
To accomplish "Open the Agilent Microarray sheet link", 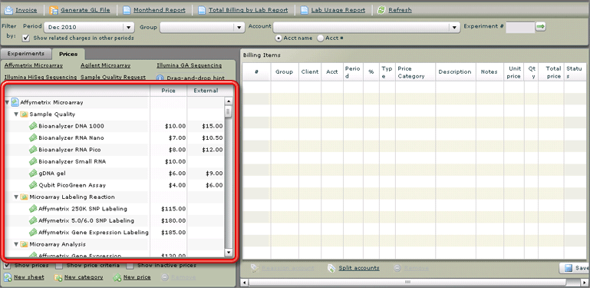I will pyautogui.click(x=106, y=65).
